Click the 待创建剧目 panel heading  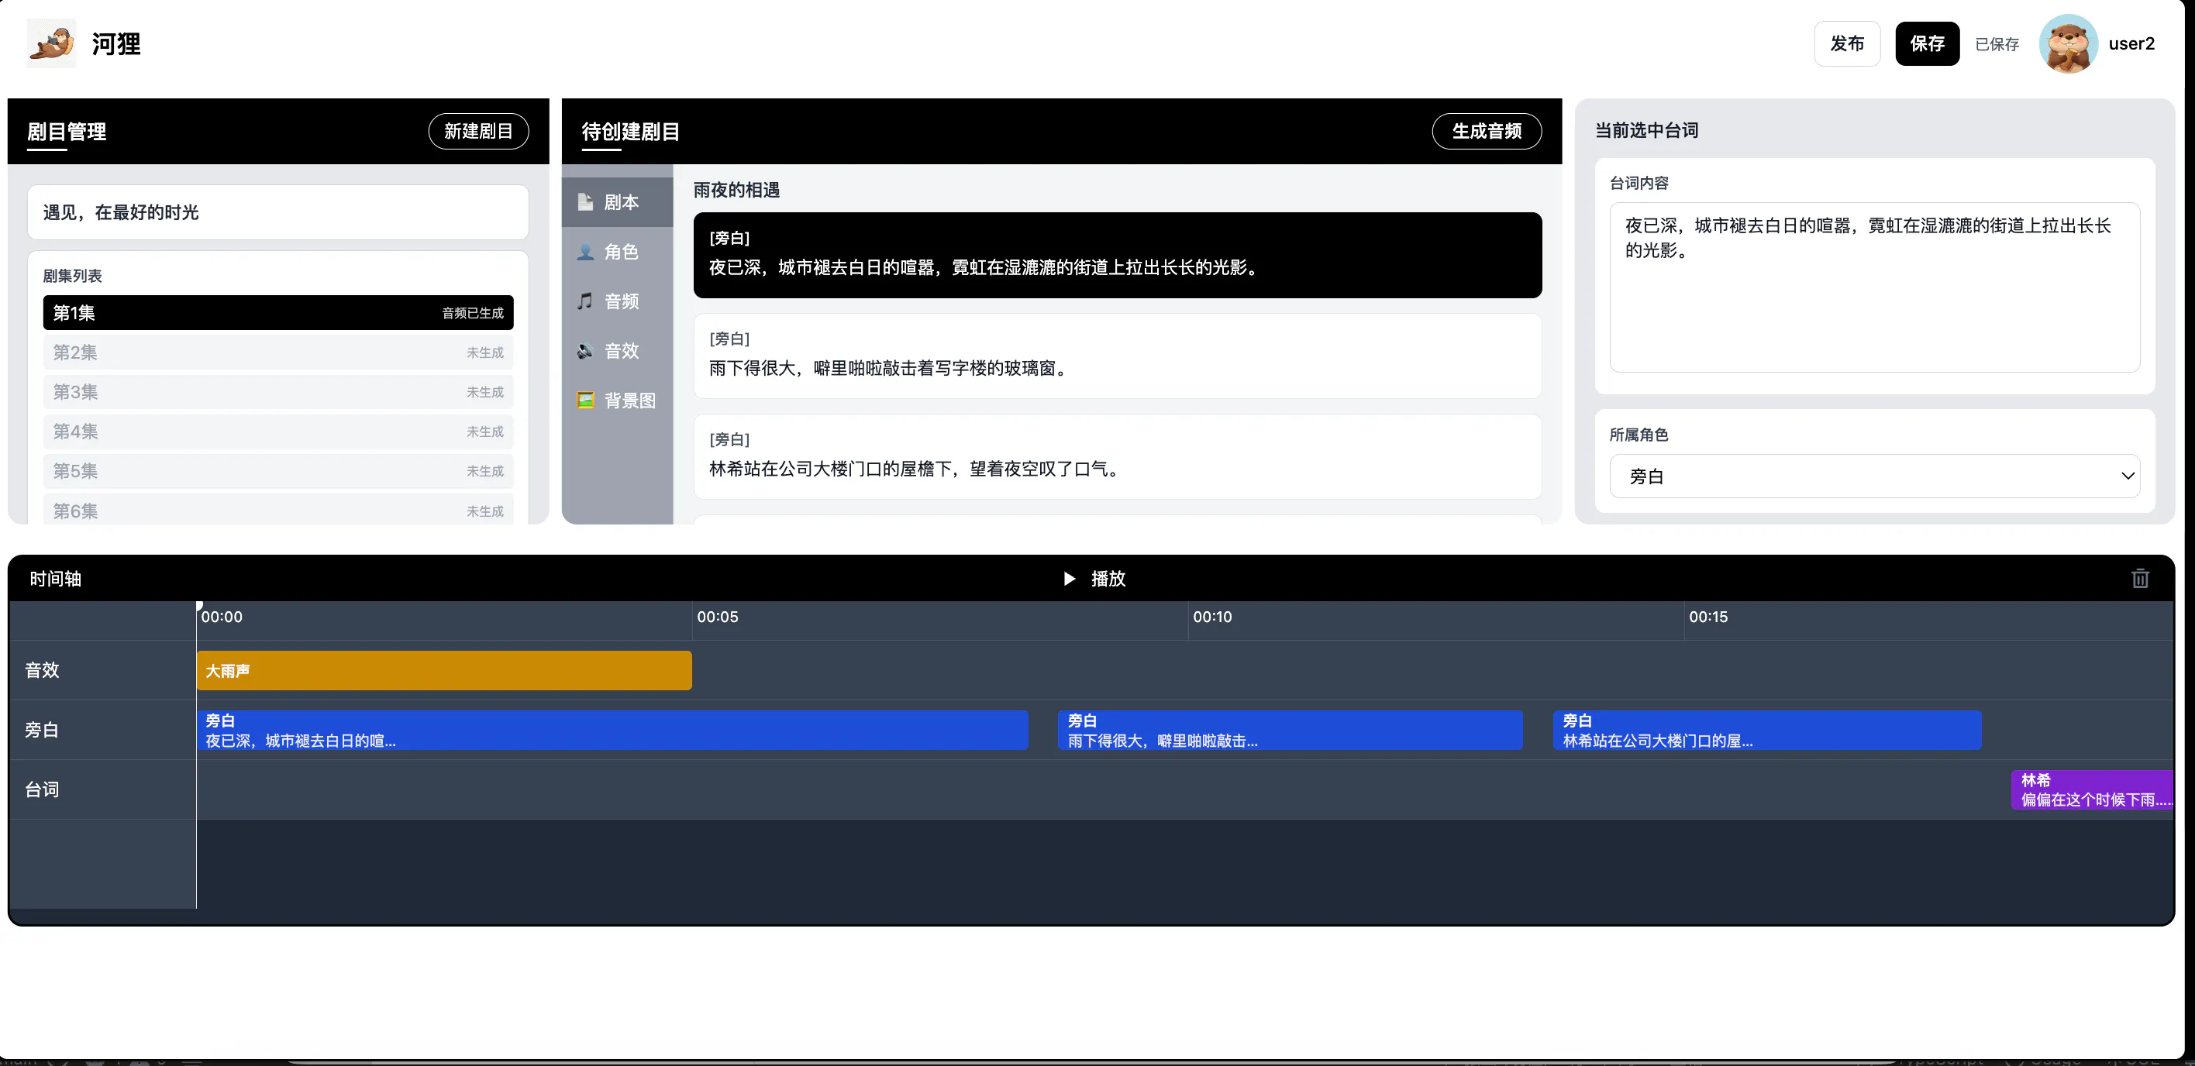coord(629,131)
